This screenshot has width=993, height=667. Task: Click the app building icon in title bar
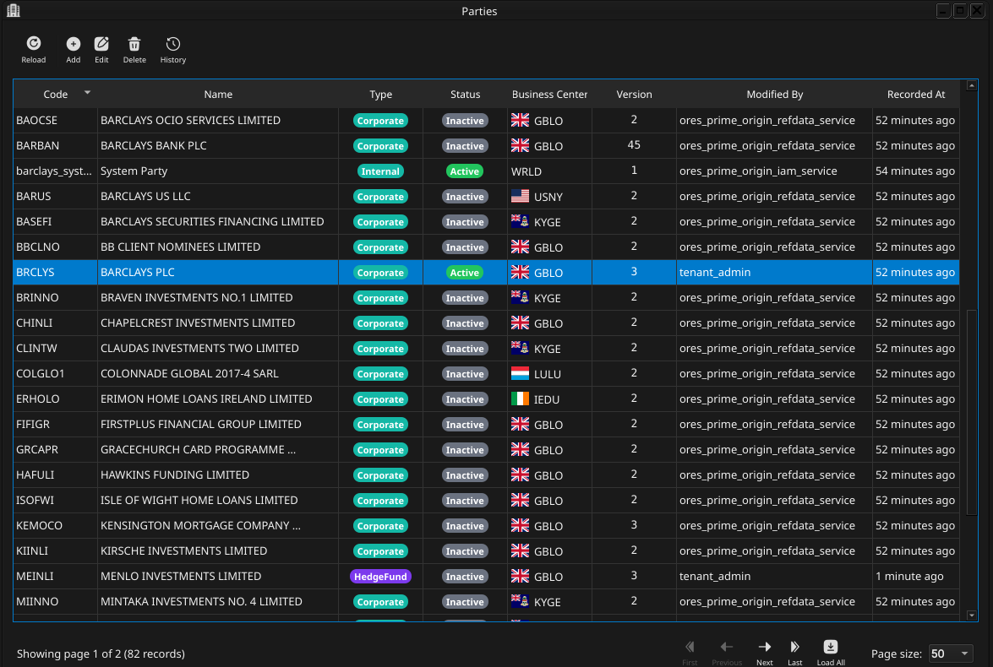14,11
